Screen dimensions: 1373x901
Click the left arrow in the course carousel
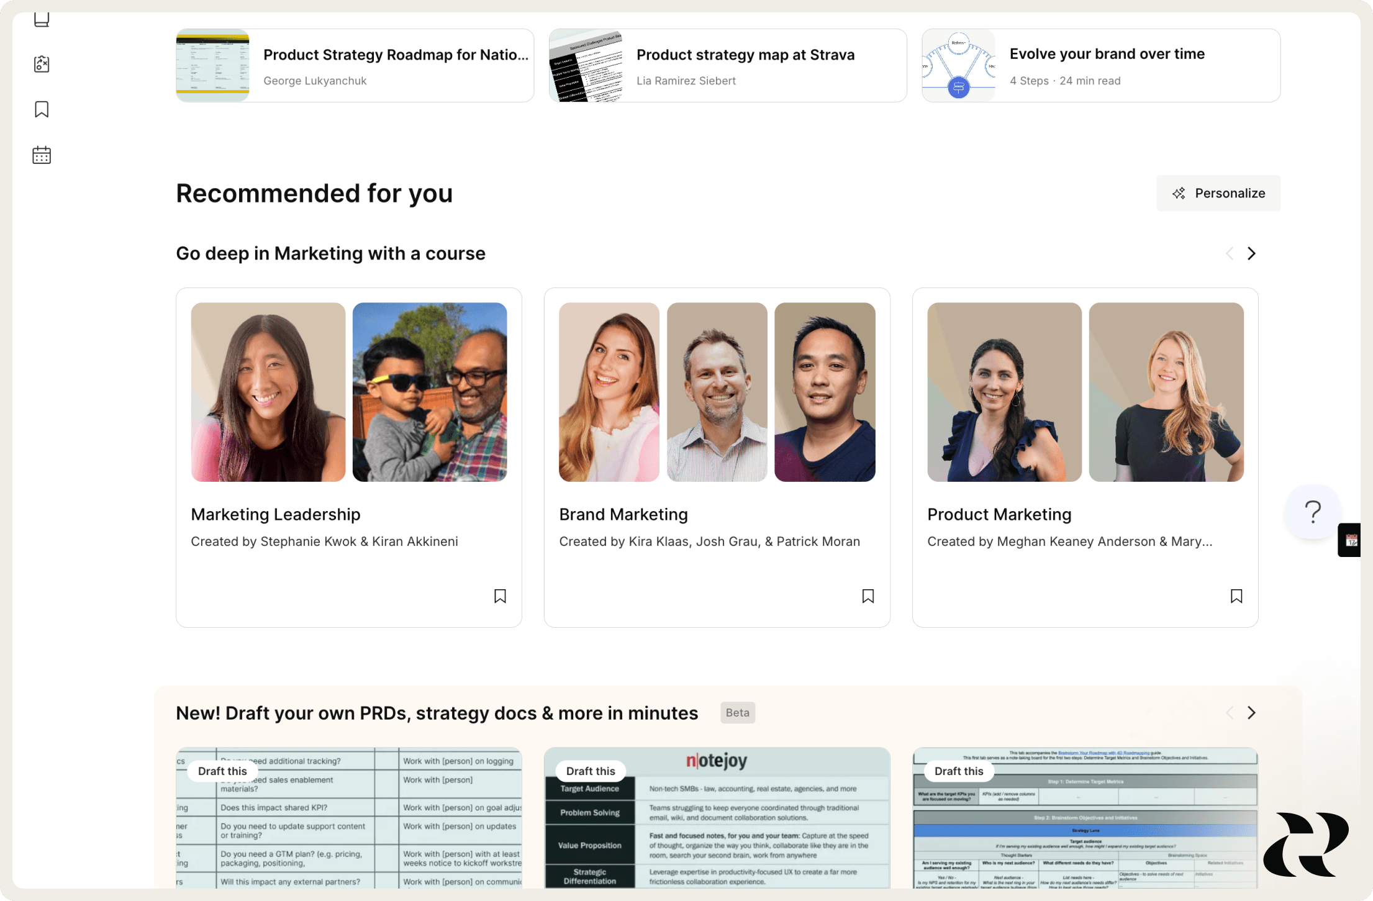coord(1230,253)
